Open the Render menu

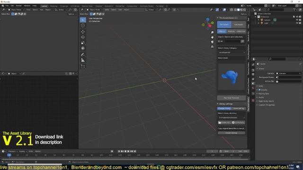pyautogui.click(x=19, y=6)
